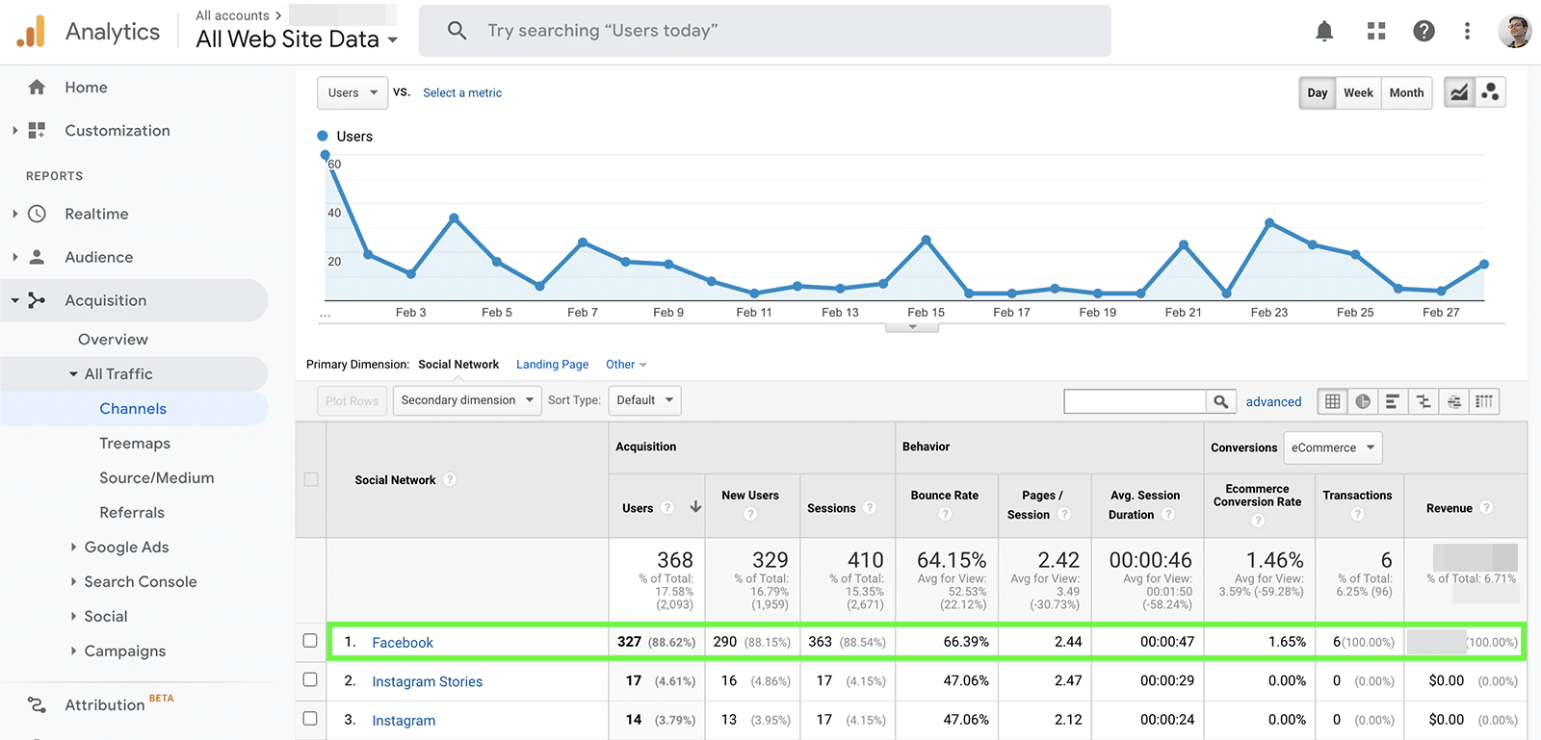The width and height of the screenshot is (1541, 740).
Task: Click the top search bar field
Action: (x=765, y=31)
